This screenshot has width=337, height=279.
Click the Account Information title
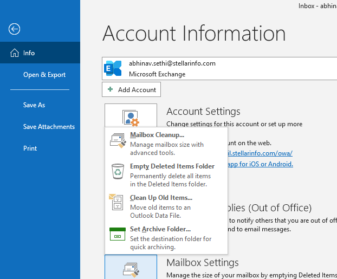pos(194,33)
